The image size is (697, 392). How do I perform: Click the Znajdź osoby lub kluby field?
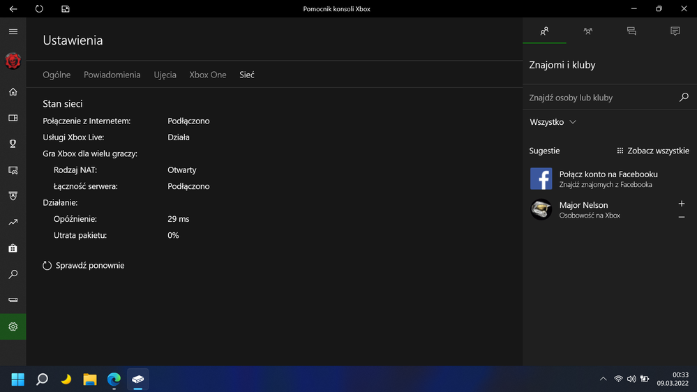pos(600,98)
